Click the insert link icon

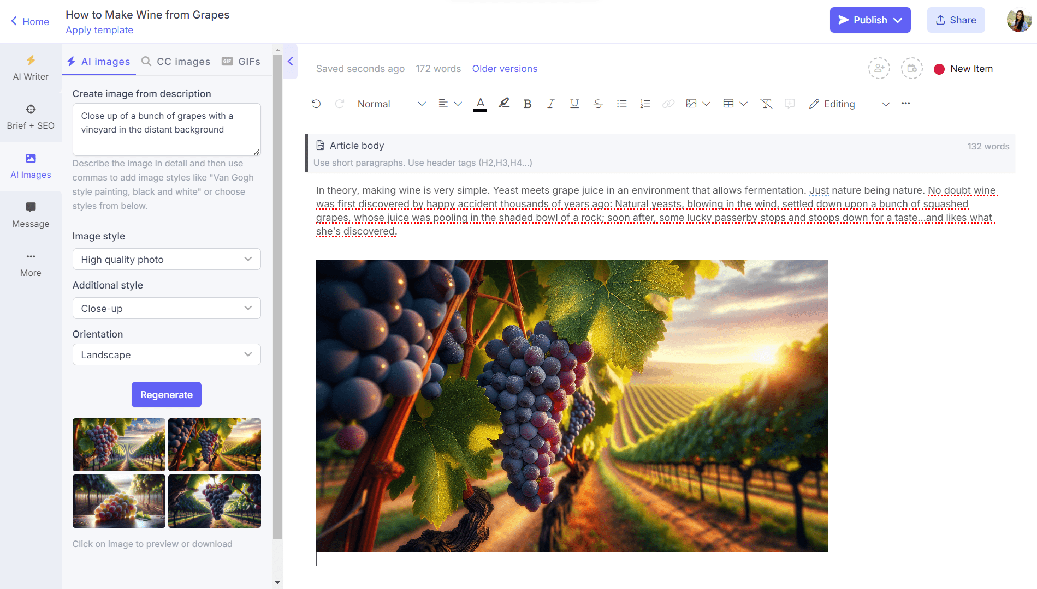(x=668, y=104)
